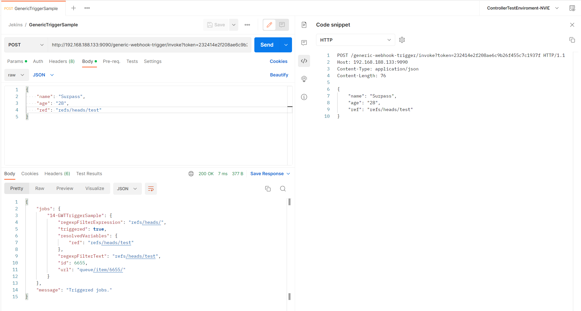Switch to edit mode pencil icon
This screenshot has height=311, width=581.
click(x=269, y=25)
